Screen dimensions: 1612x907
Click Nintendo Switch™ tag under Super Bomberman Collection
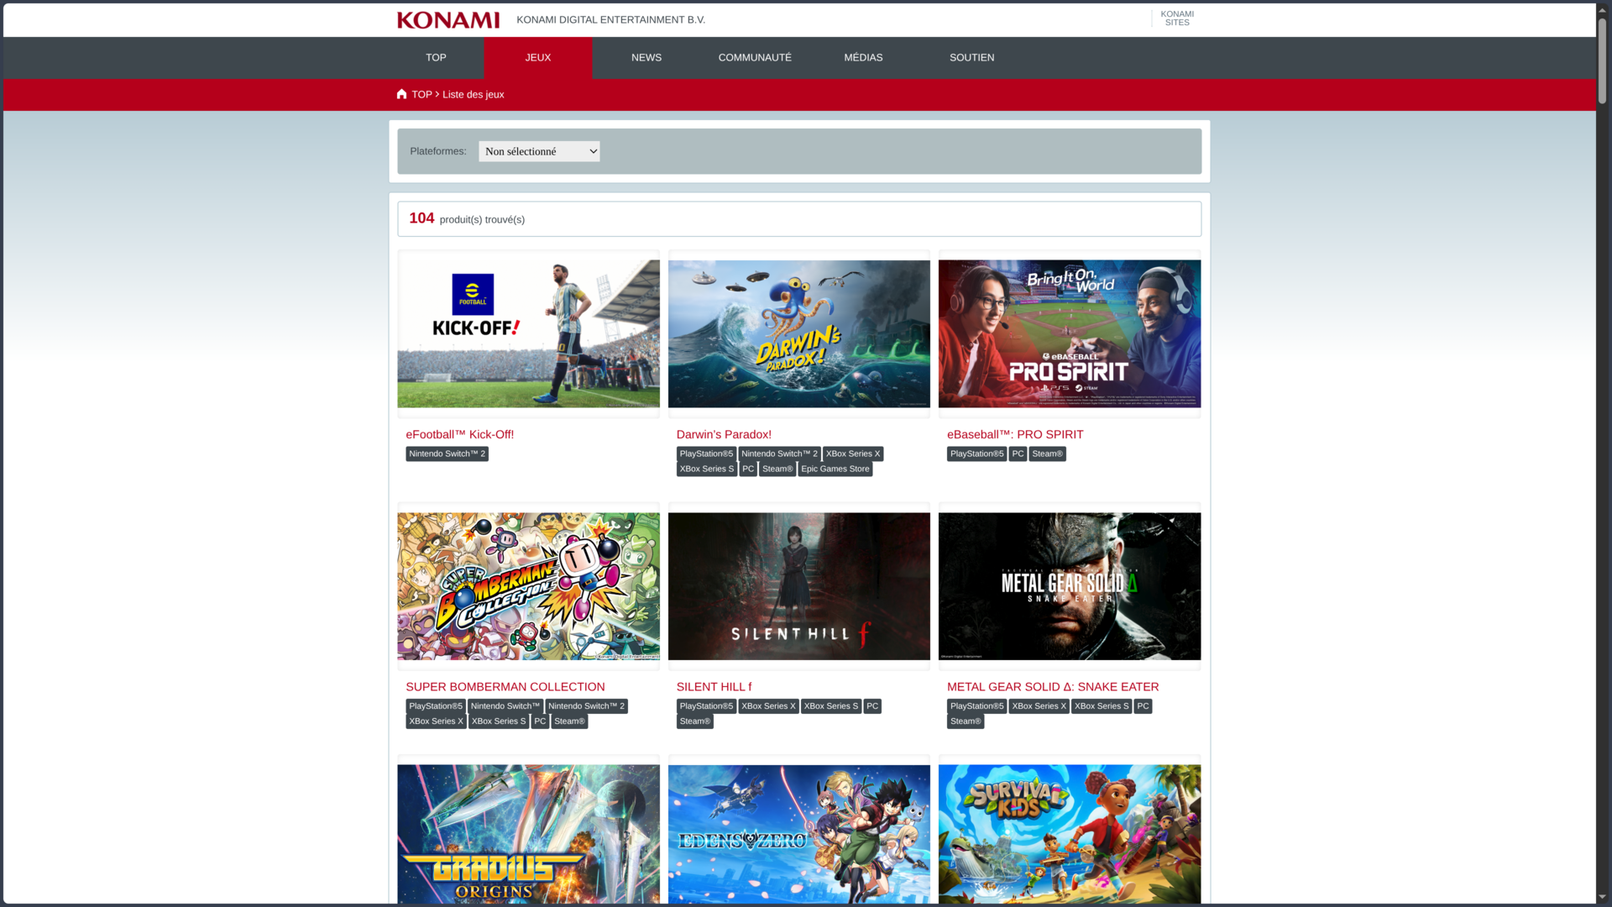(x=505, y=706)
